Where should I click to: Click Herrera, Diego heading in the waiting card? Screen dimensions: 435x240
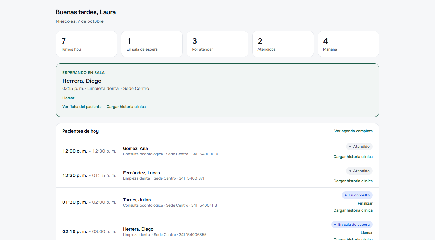pyautogui.click(x=82, y=81)
